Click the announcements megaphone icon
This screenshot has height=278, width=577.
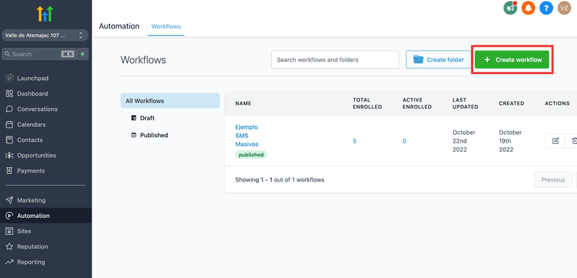510,8
